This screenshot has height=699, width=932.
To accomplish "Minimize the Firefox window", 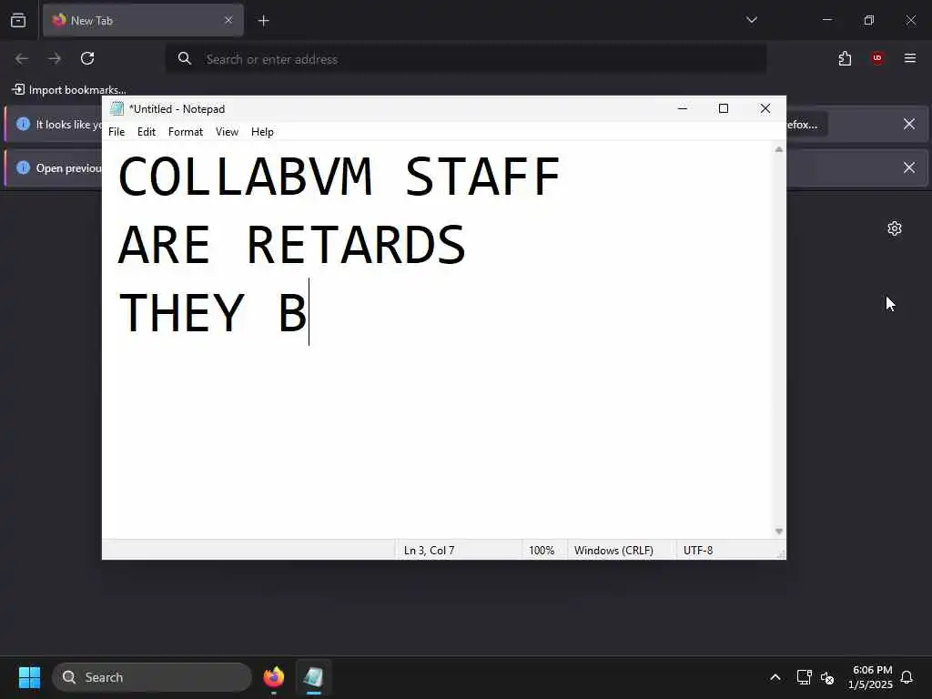I will [x=827, y=20].
